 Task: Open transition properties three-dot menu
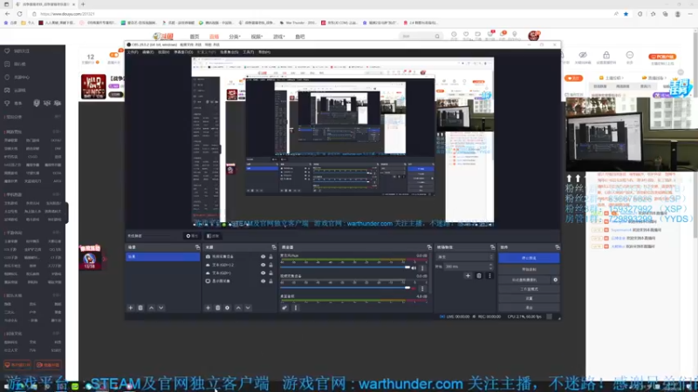coord(489,275)
